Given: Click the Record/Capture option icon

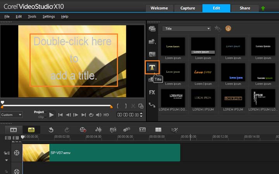Looking at the screenshot, I should 83,130.
